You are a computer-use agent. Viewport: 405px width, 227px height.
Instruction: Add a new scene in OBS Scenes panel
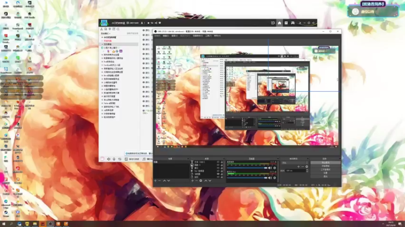(x=155, y=181)
